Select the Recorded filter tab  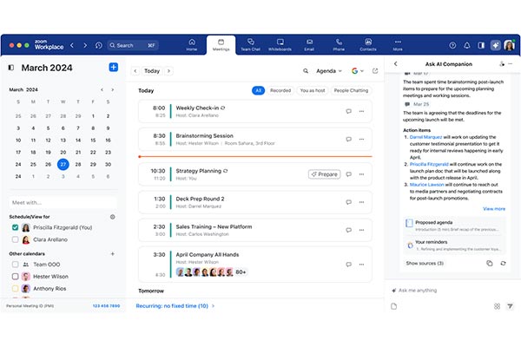pyautogui.click(x=280, y=90)
